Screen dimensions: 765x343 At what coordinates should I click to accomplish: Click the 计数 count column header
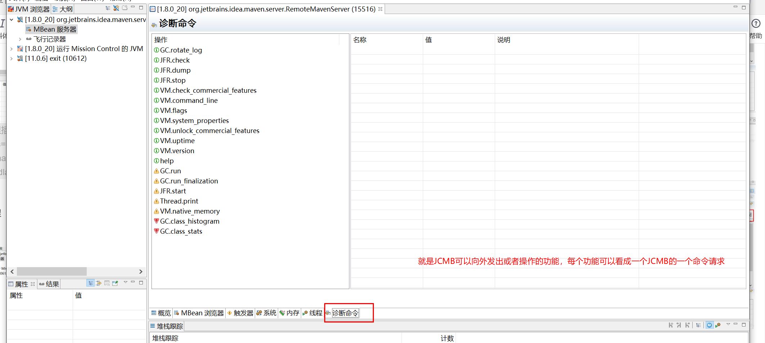click(x=447, y=338)
